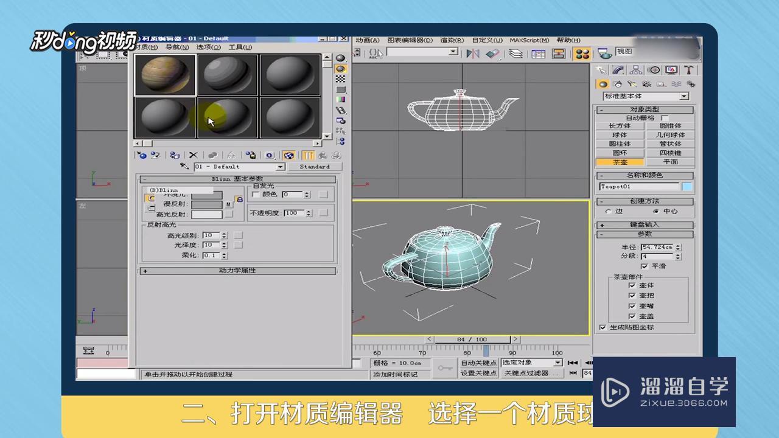Click the Video Color Check icon
This screenshot has width=779, height=438.
341,100
